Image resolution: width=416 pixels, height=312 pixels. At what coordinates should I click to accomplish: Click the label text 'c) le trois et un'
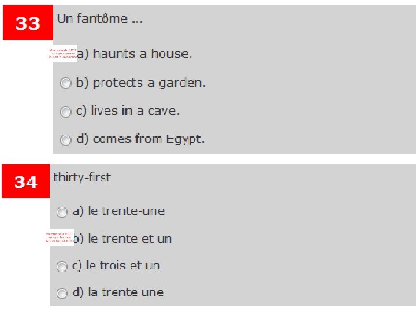(x=116, y=266)
